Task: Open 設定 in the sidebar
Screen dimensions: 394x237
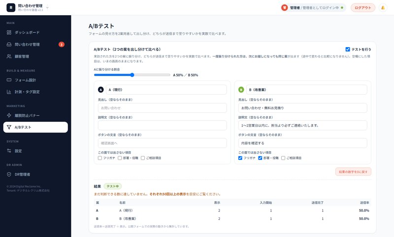Action: 35,151
